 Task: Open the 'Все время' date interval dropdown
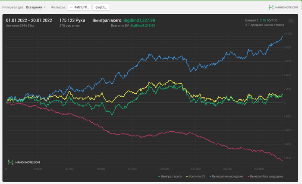pos(36,7)
